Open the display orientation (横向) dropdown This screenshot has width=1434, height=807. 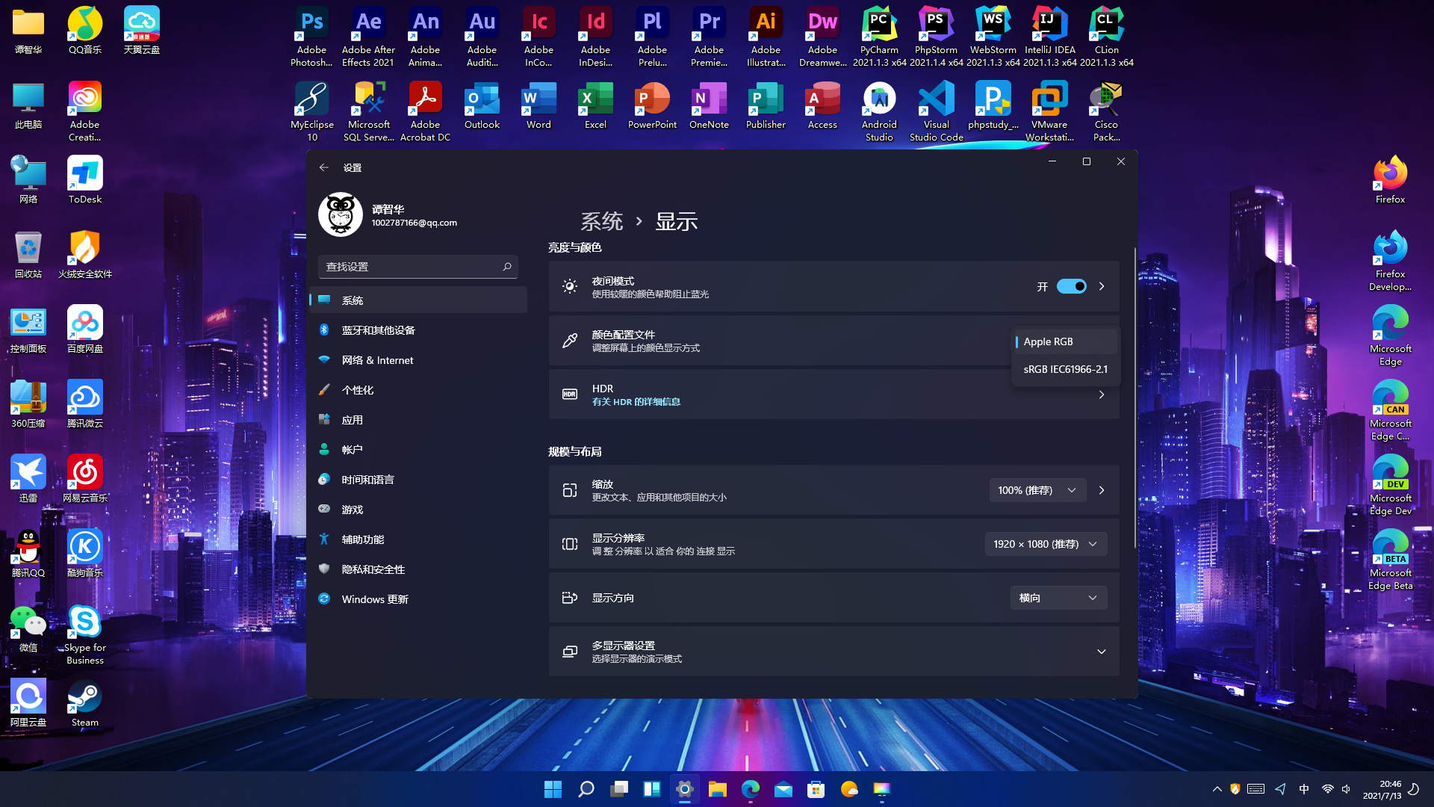pyautogui.click(x=1058, y=598)
